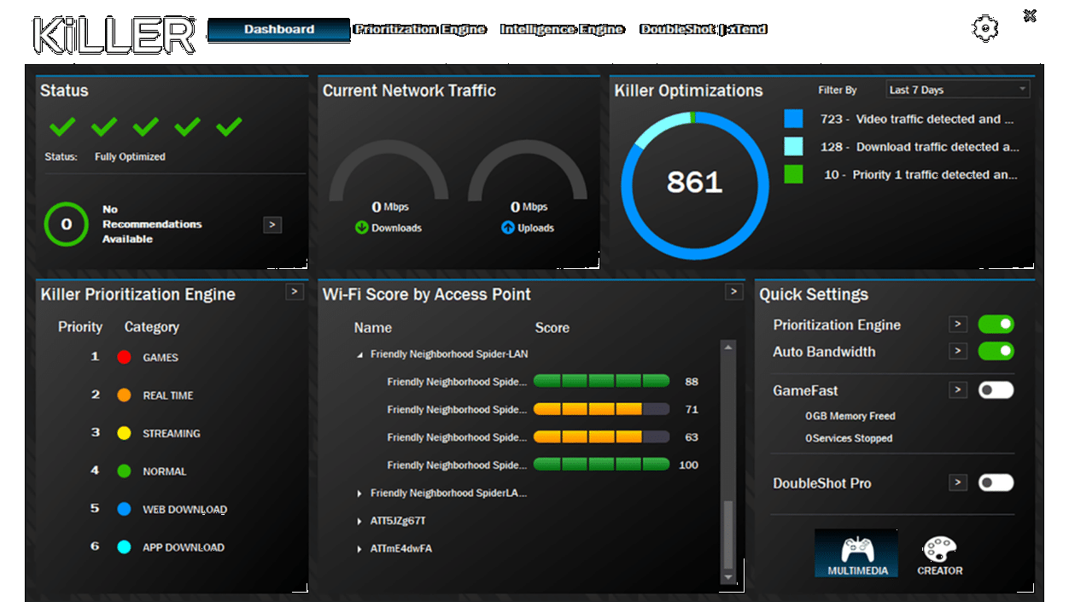
Task: Open Wi-Fi Score panel arrow icon
Action: click(733, 292)
